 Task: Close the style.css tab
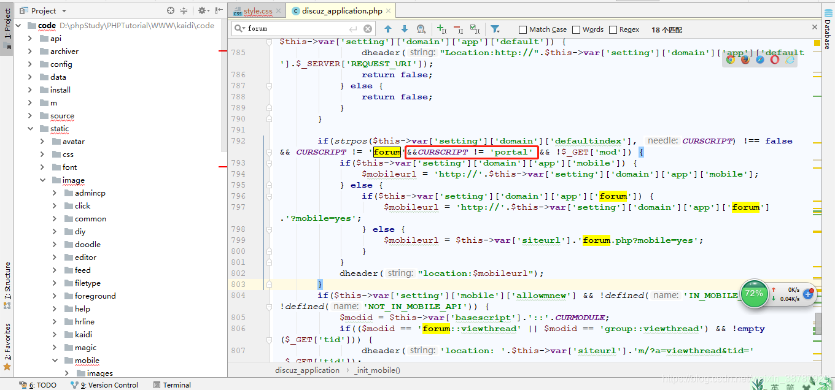point(279,11)
